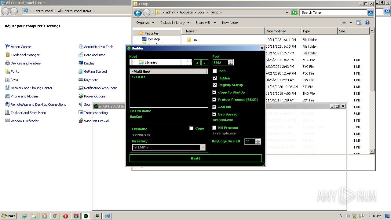Viewport: 391px width, 220px height.
Task: Toggle the Anti Kill checkbox
Action: pyautogui.click(x=214, y=107)
